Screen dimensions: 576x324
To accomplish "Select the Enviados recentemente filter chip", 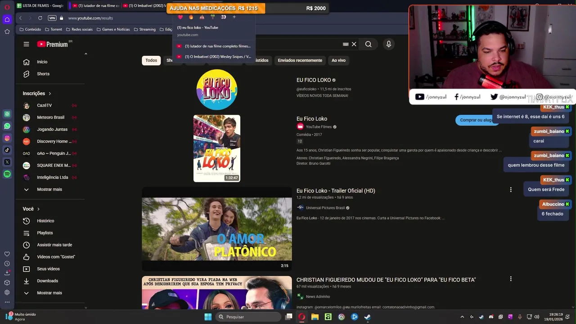I will click(300, 60).
